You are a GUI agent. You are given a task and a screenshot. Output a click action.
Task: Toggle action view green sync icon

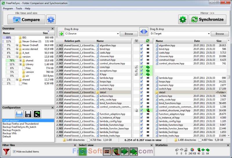[x=83, y=152]
